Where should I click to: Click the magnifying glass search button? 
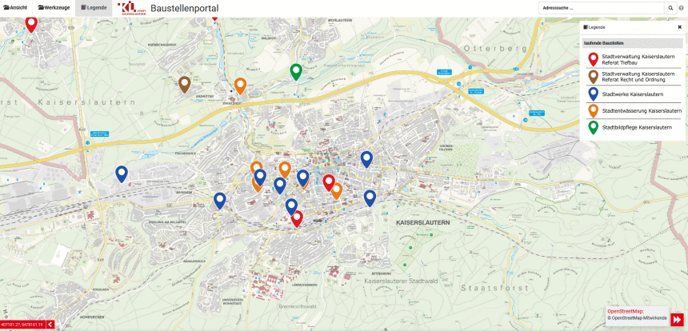(x=670, y=7)
